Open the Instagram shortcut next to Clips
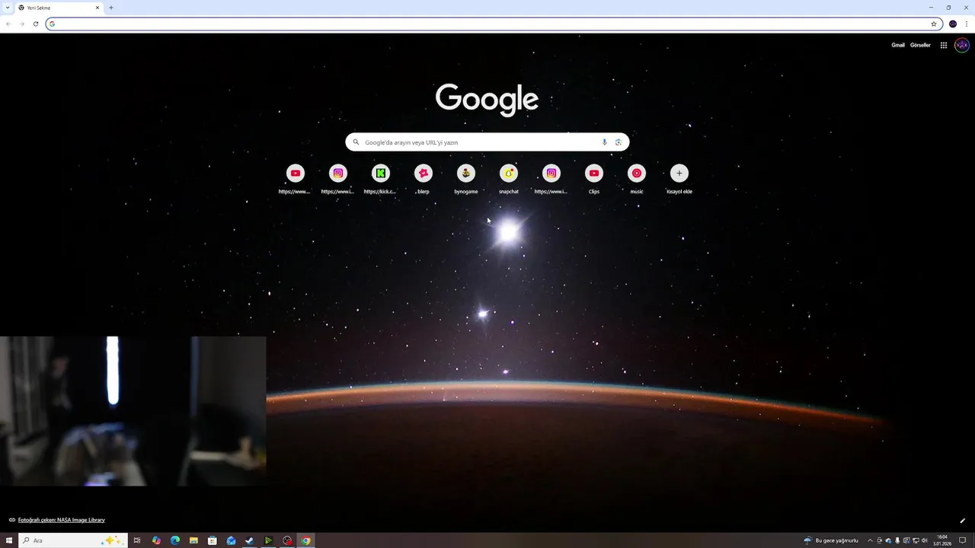Image resolution: width=975 pixels, height=548 pixels. coord(551,174)
